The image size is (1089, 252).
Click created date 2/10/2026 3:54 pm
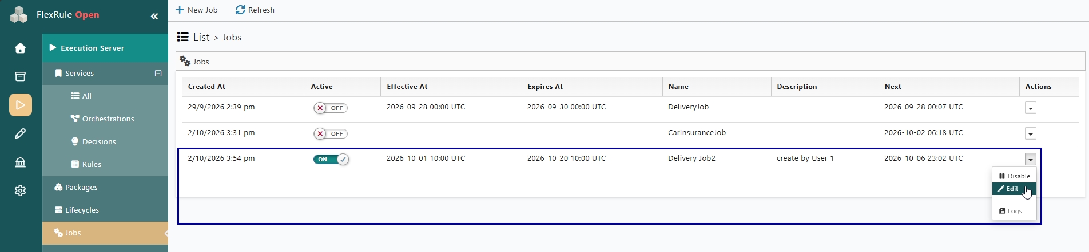pos(221,158)
